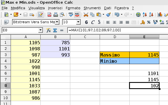Toggle Bold (G) formatting
The height and width of the screenshot is (105, 168).
click(86, 22)
